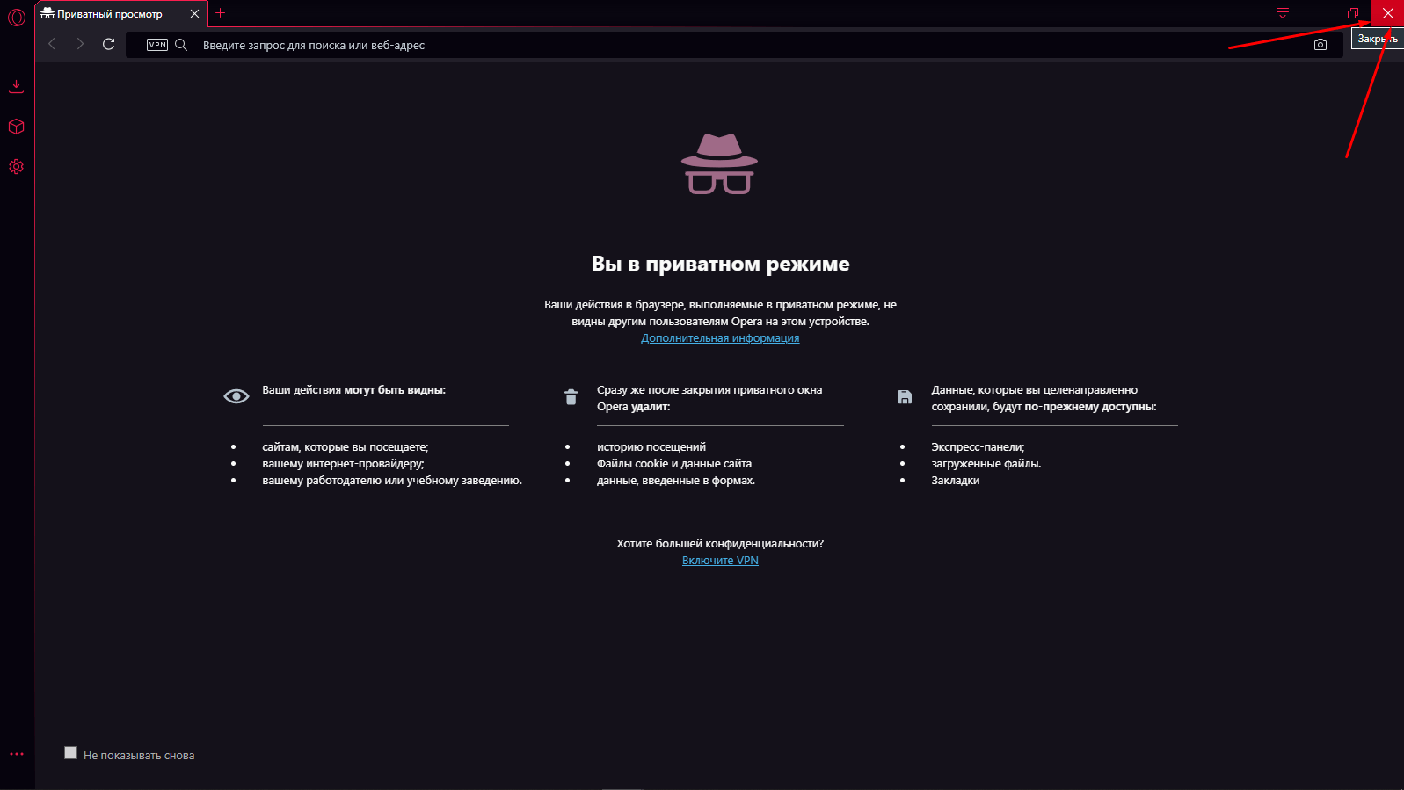Close the Opera private window
Viewport: 1404px width, 790px height.
click(x=1387, y=13)
